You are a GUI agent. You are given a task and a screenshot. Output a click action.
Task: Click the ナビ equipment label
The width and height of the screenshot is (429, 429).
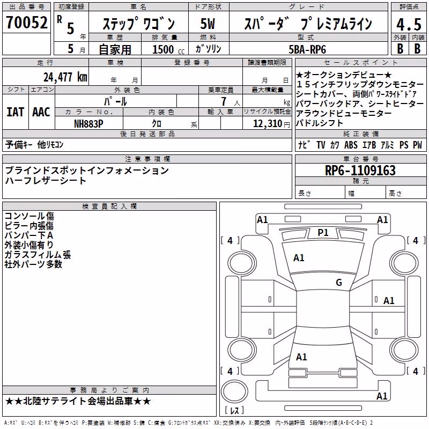point(304,145)
